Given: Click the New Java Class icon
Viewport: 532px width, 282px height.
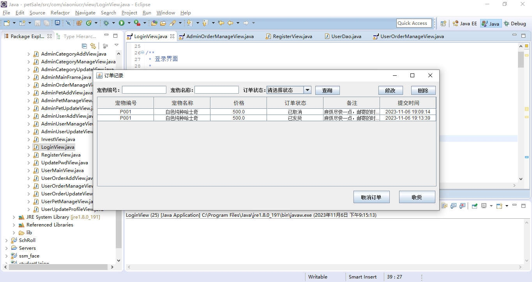Looking at the screenshot, I should pos(89,23).
